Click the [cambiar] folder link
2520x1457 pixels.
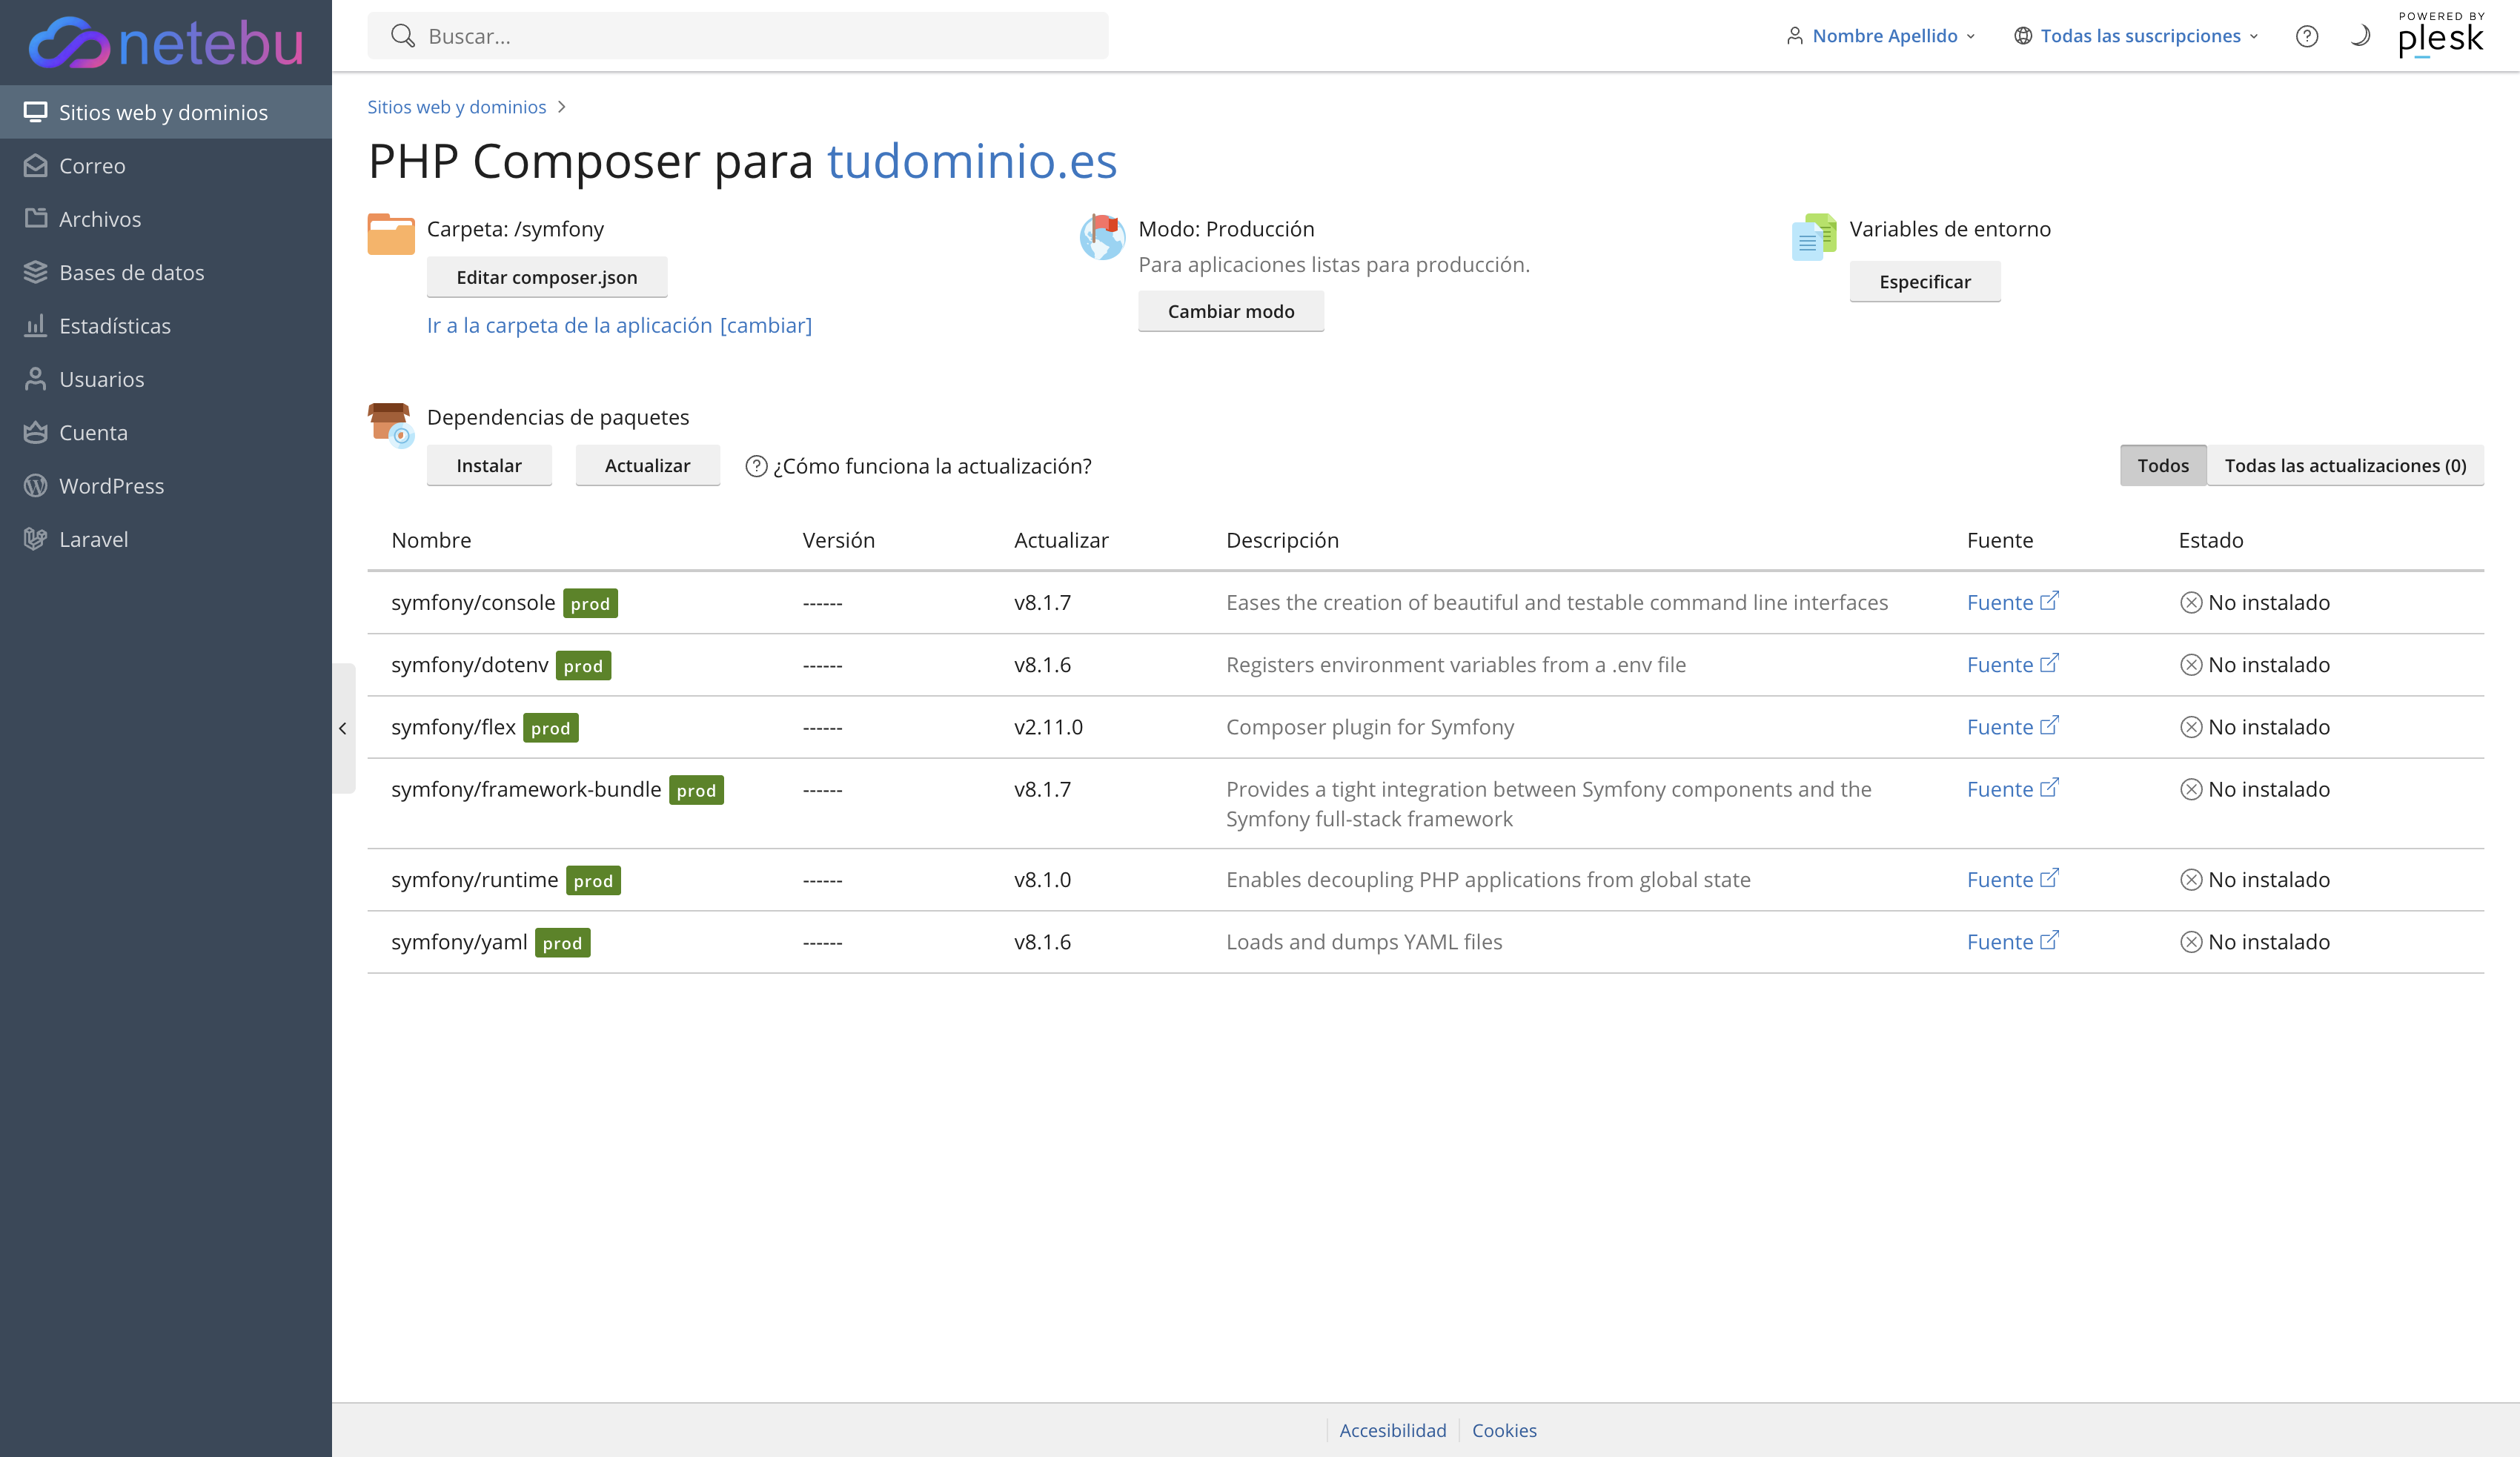coord(766,325)
